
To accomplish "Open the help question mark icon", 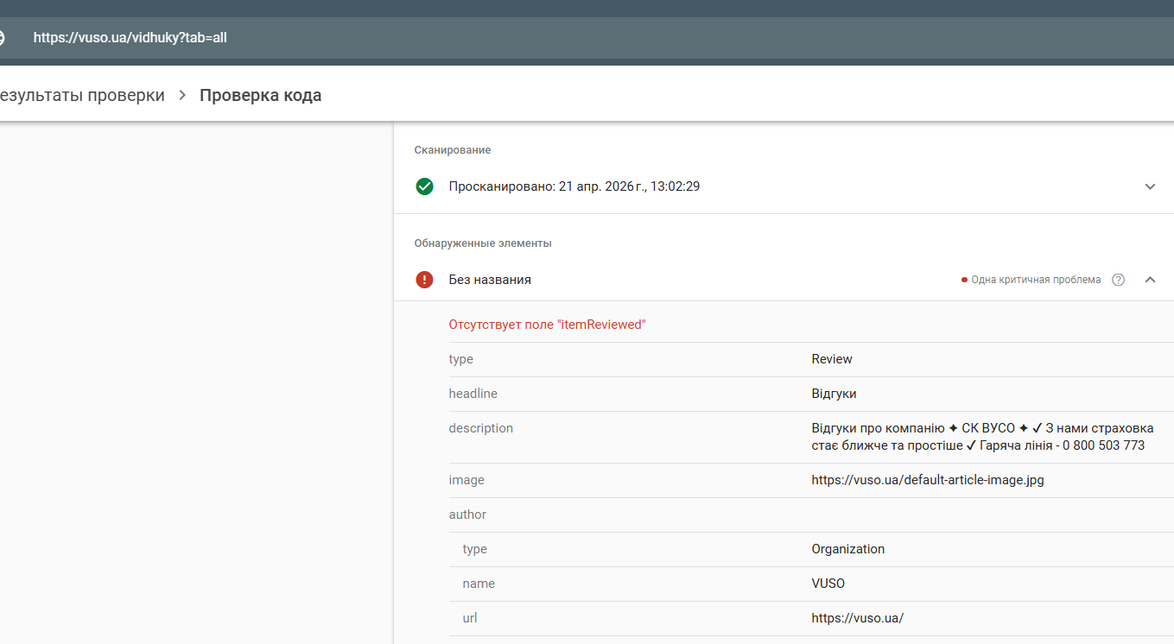I will click(x=1119, y=280).
